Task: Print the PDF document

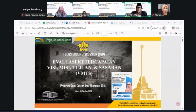Action: (x=166, y=33)
